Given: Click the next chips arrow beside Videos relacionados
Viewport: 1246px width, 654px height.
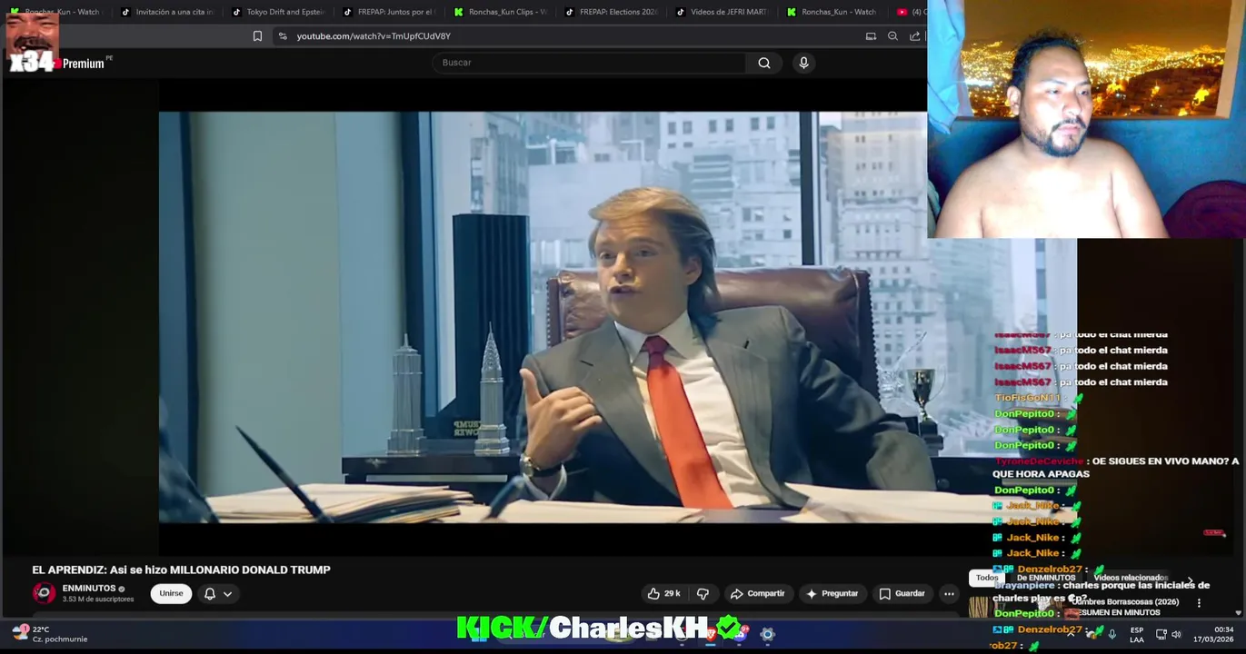Looking at the screenshot, I should (1190, 579).
